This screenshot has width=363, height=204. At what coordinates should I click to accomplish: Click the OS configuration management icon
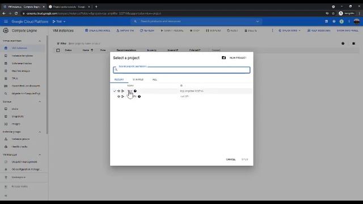(6, 169)
